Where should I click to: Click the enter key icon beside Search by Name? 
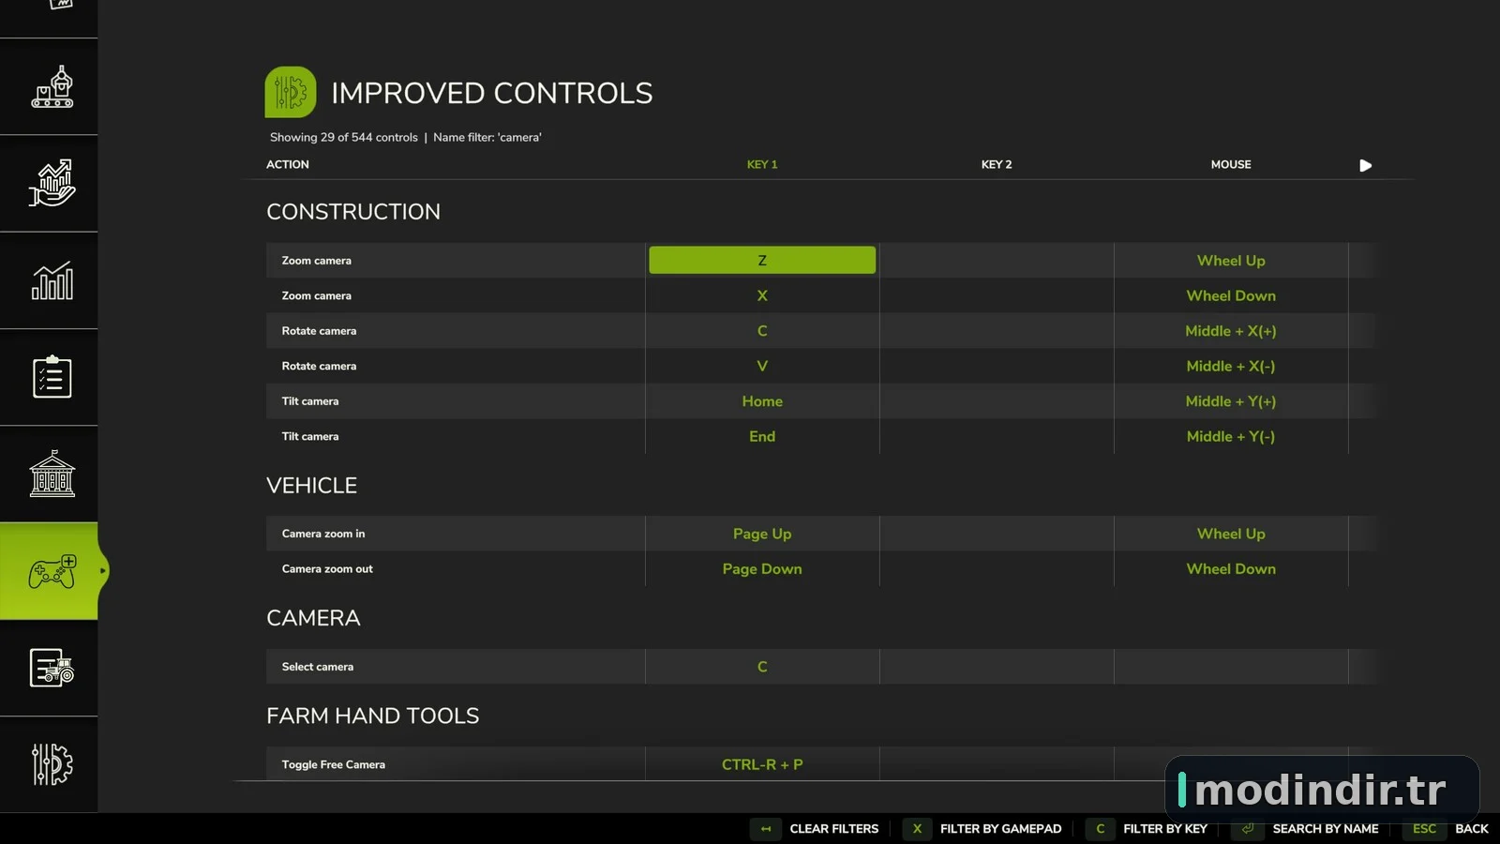click(x=1248, y=829)
